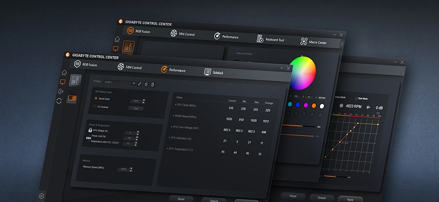Click Performance tab in middle window
This screenshot has width=439, height=202.
tap(226, 37)
